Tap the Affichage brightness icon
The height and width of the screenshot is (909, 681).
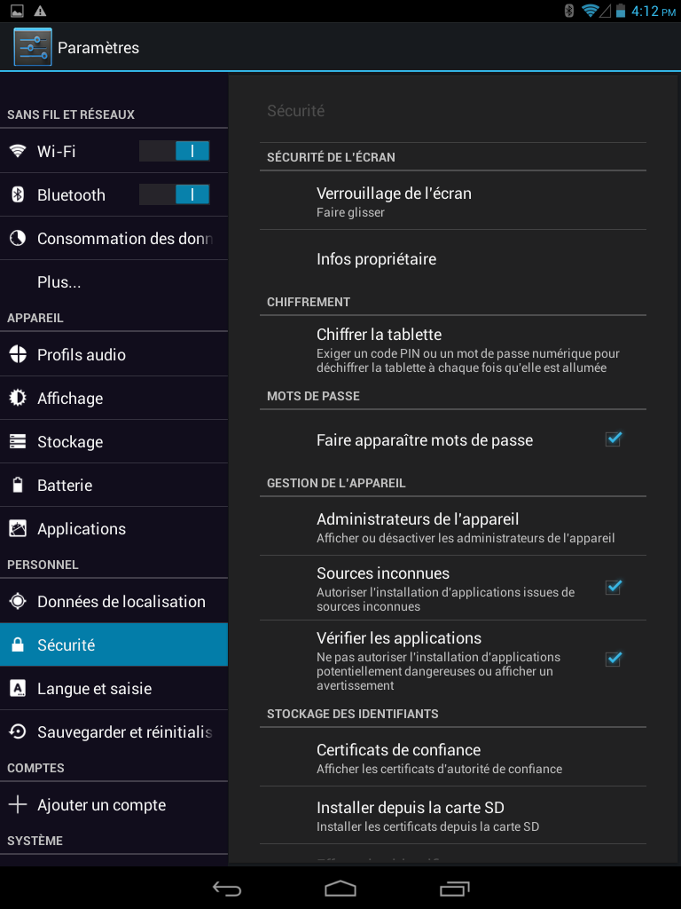click(x=18, y=398)
